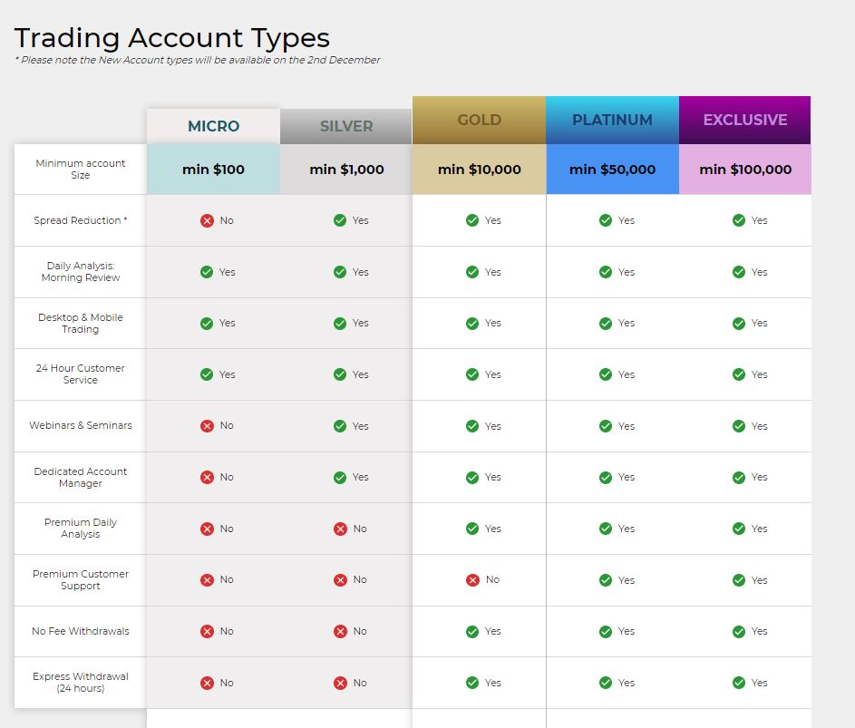Select the MICRO account column header
855x728 pixels.
click(213, 126)
